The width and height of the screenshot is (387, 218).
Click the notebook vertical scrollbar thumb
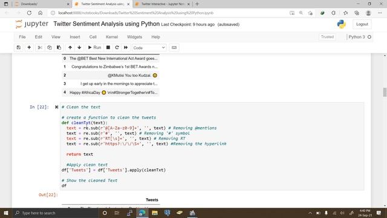[x=385, y=92]
